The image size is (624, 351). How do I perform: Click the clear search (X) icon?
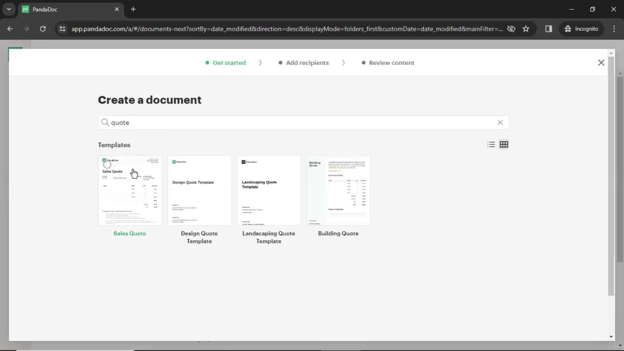(x=500, y=122)
